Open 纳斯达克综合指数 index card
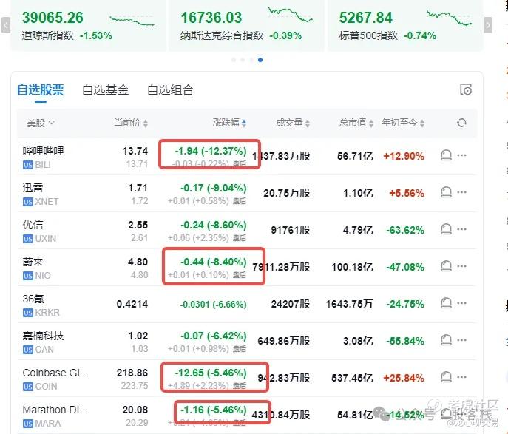The image size is (508, 434). click(x=246, y=26)
